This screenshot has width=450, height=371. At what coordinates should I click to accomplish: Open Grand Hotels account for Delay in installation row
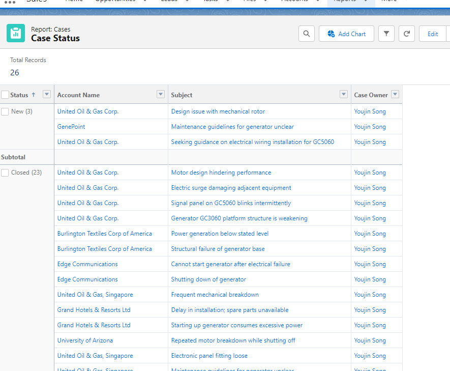(94, 310)
